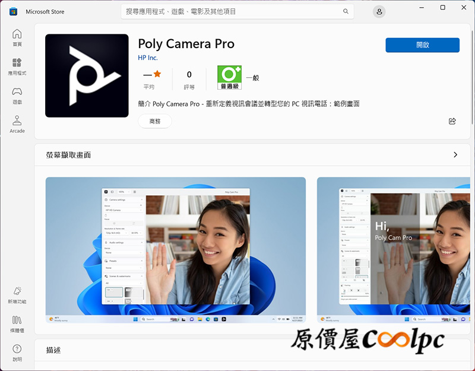Image resolution: width=475 pixels, height=371 pixels.
Task: Click the app summary 簡介 text
Action: (248, 104)
